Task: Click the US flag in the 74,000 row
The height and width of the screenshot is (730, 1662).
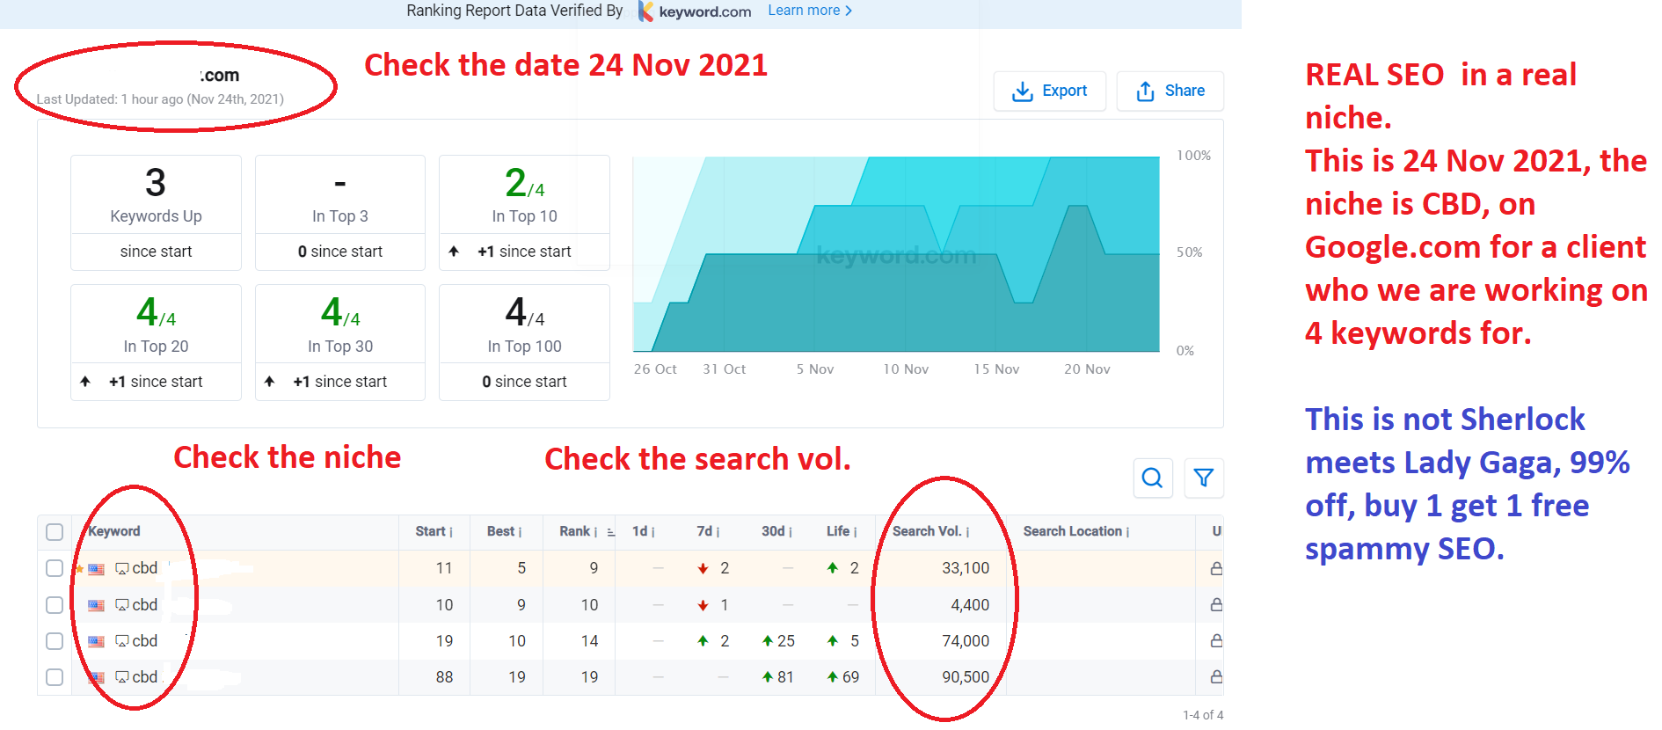Action: coord(97,641)
